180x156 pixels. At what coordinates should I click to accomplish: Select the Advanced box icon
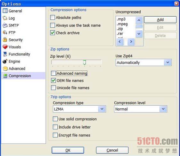point(5,69)
